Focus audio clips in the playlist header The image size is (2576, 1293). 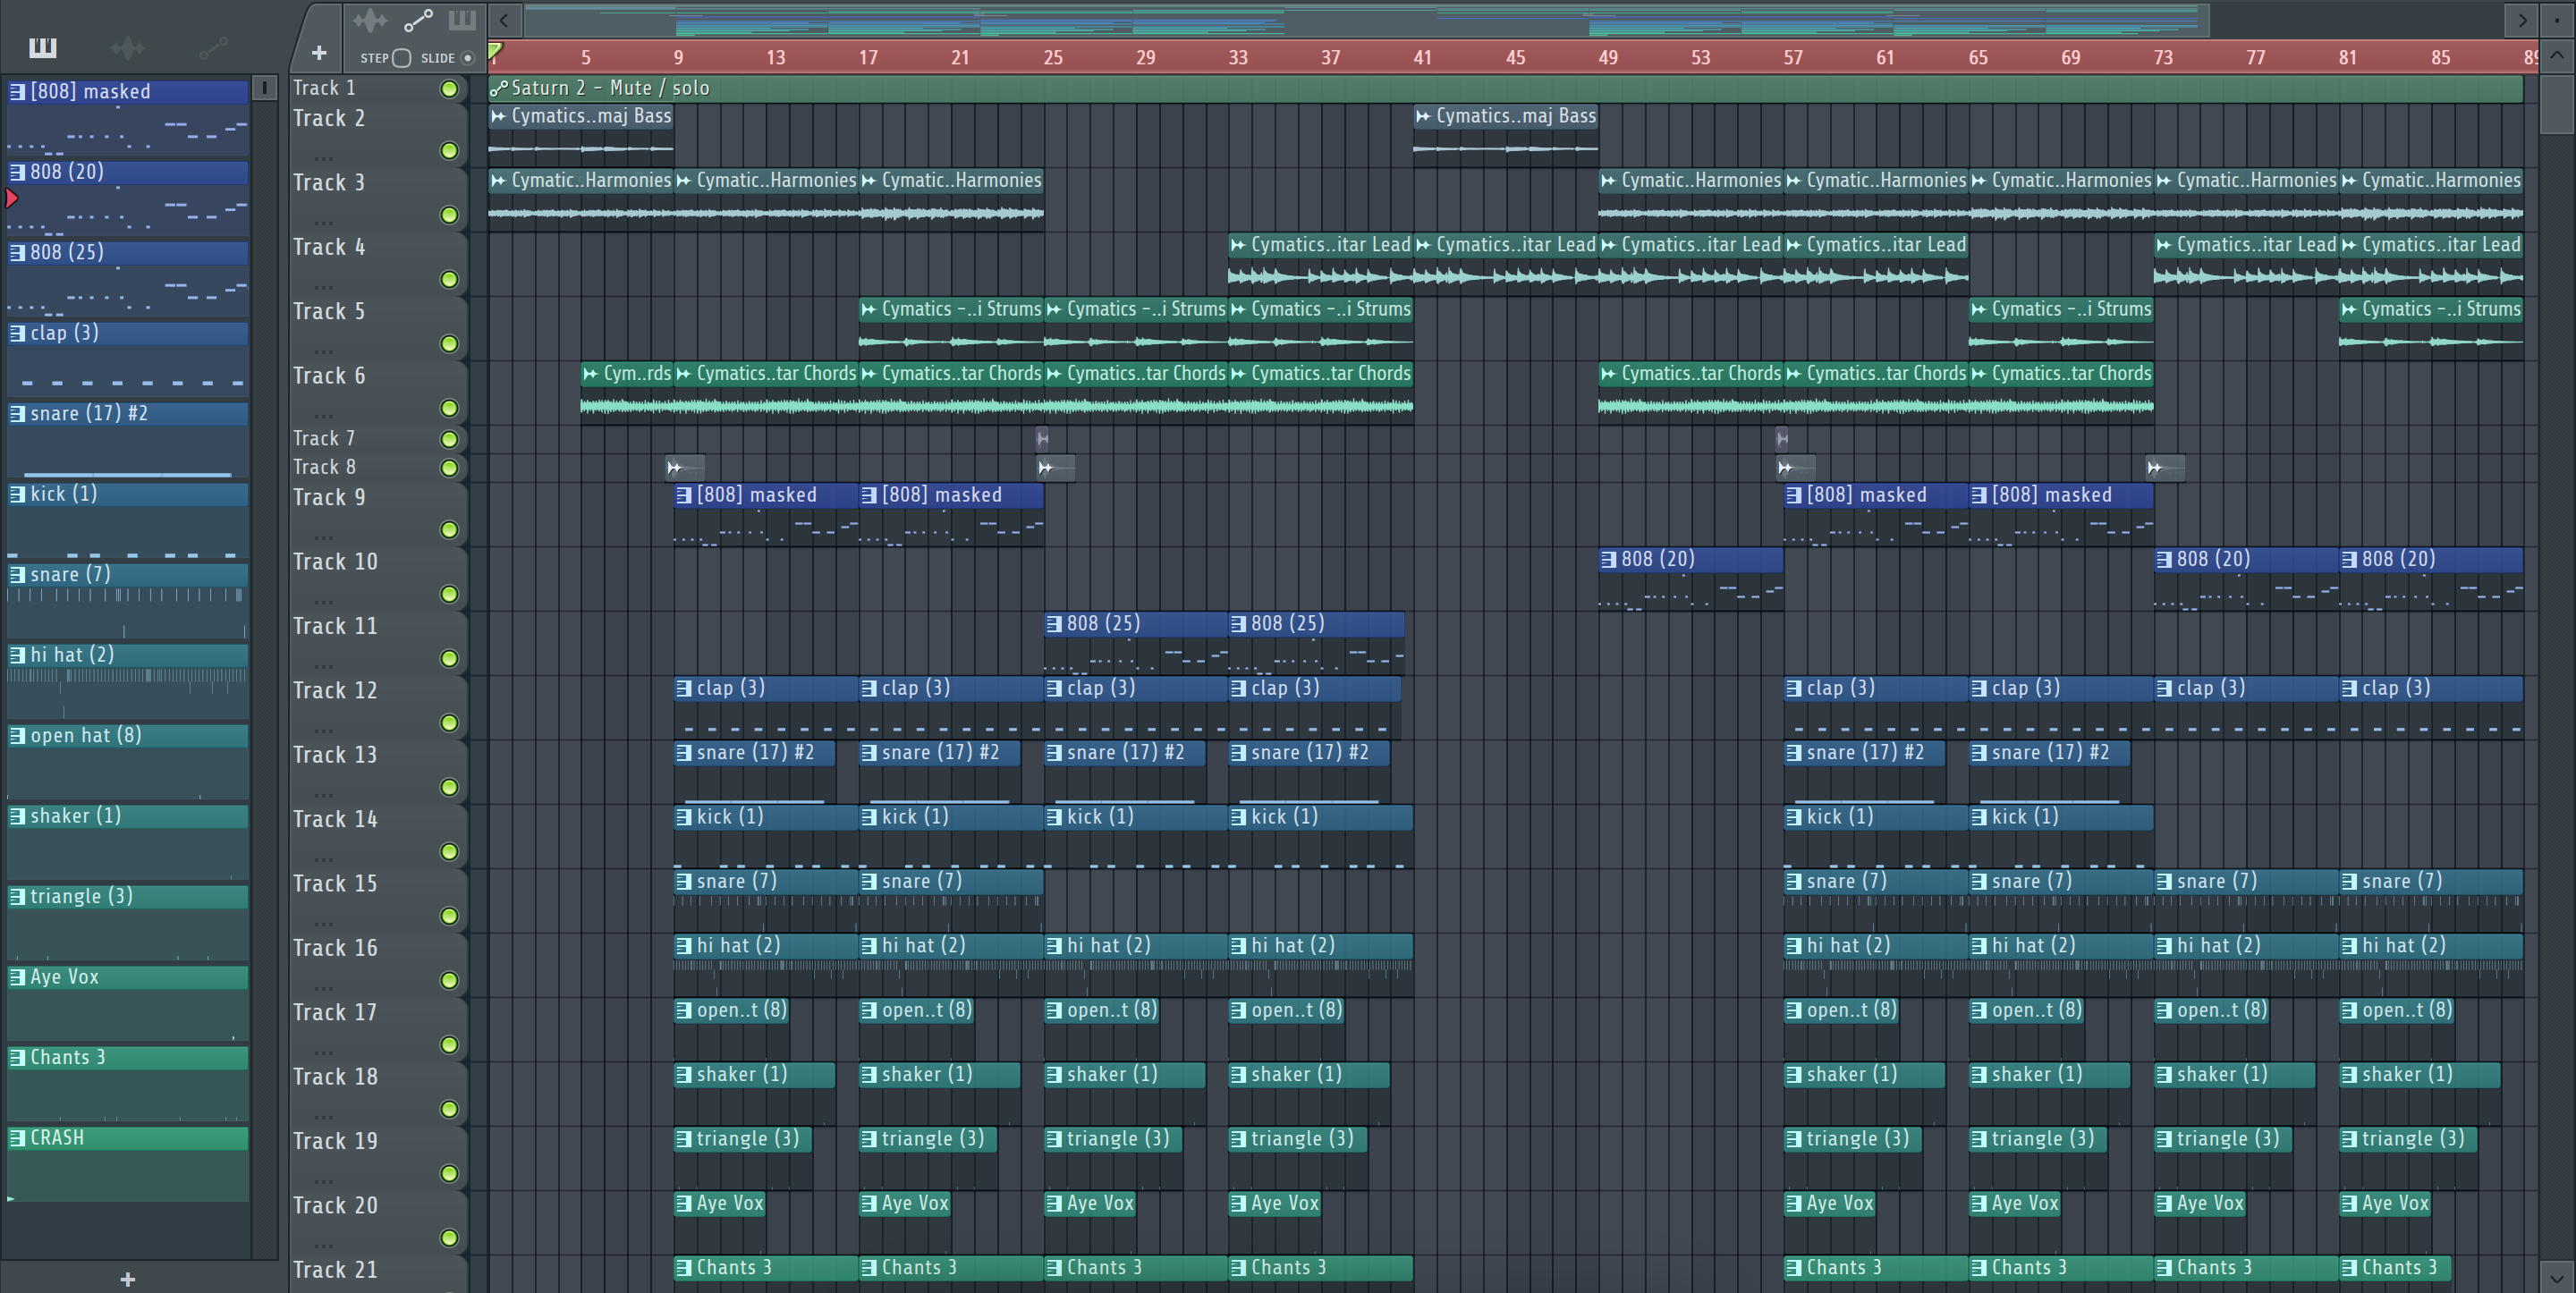pyautogui.click(x=370, y=20)
